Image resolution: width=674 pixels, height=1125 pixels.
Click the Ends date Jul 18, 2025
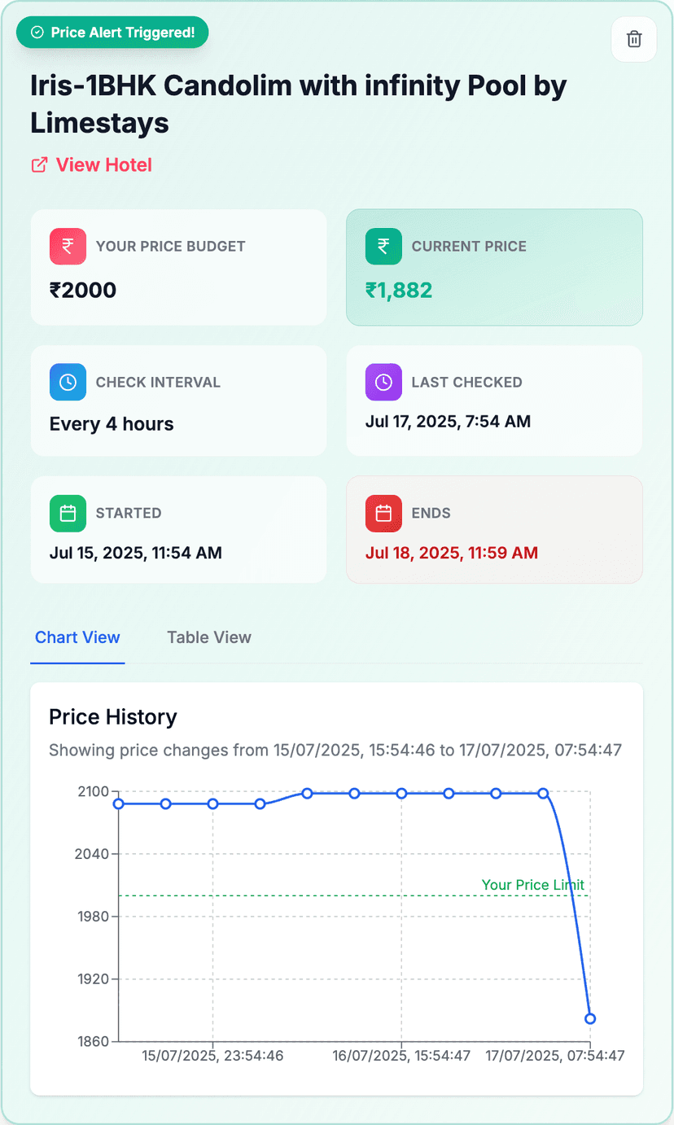pos(452,552)
